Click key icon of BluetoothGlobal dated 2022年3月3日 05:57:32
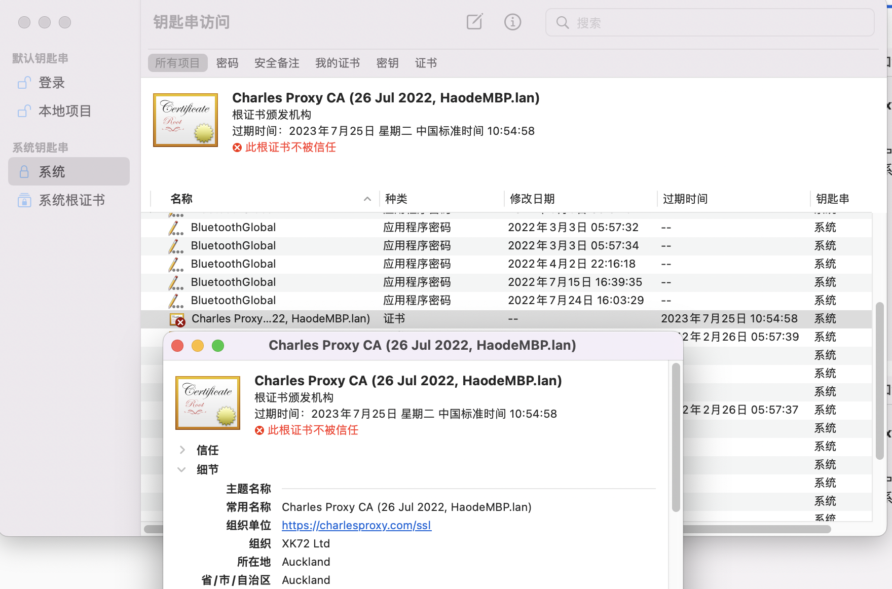Screen dimensions: 892x589 click(175, 228)
